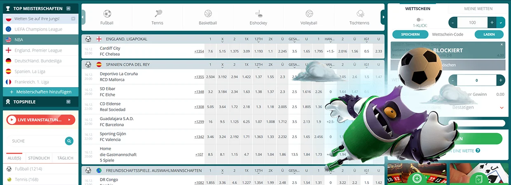This screenshot has height=185, width=511.
Task: Choose the Eishockey sport icon
Action: tap(259, 14)
